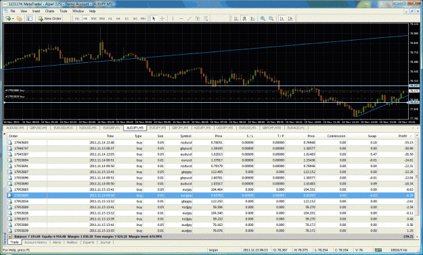This screenshot has height=255, width=423.
Task: Switch to the GBPJPY,M5 chart tab
Action: 180,128
